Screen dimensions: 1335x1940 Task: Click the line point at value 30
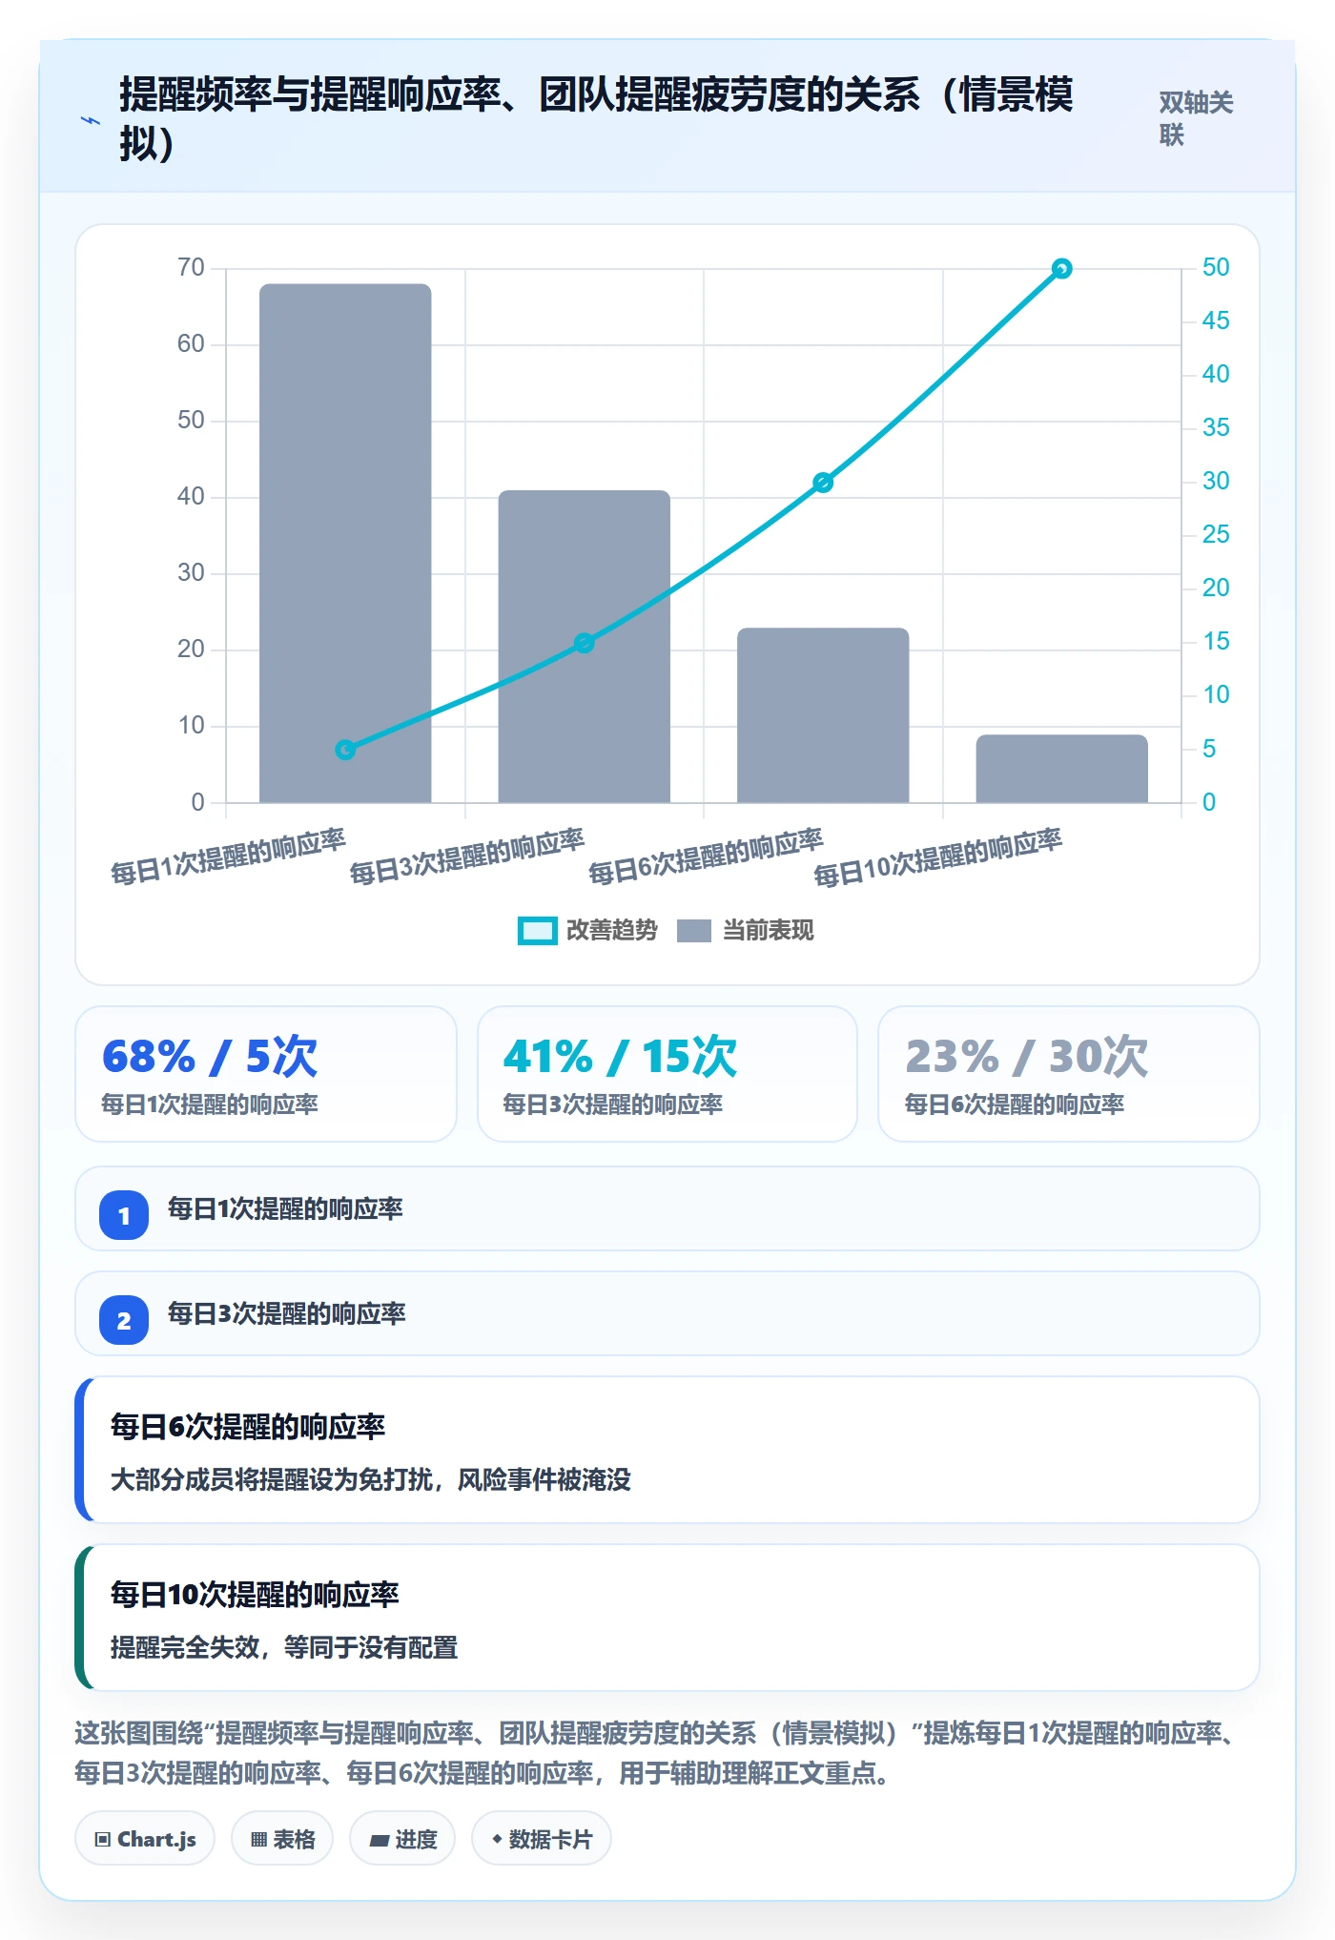823,483
